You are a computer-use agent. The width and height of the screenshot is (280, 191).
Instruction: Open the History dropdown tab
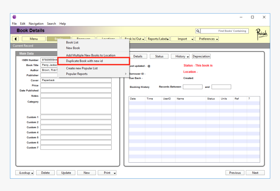180,56
